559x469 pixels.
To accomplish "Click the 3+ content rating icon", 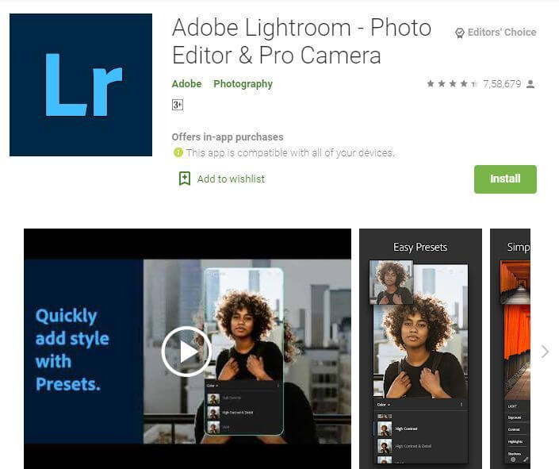I will [x=178, y=105].
